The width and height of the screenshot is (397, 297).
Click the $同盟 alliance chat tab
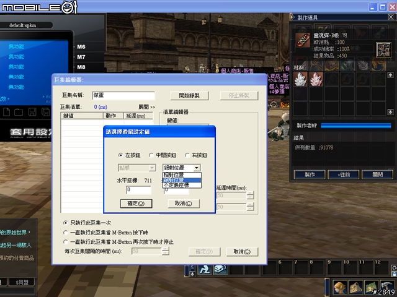click(x=22, y=282)
